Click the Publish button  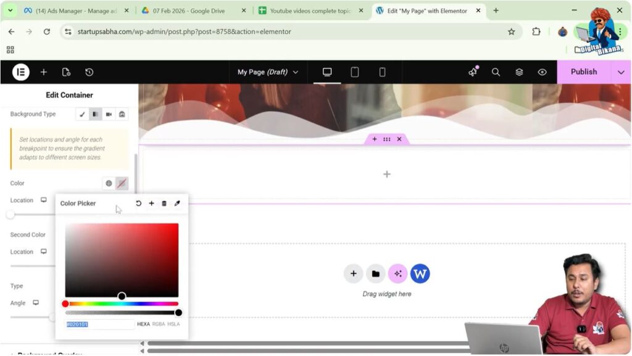pos(583,72)
